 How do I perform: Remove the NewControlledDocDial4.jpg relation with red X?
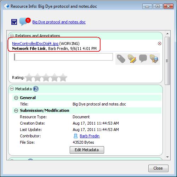pyautogui.click(x=160, y=44)
